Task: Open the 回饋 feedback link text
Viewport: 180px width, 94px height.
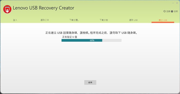Action: 168,11
